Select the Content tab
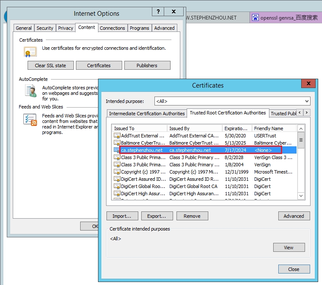This screenshot has height=285, width=322. [87, 27]
